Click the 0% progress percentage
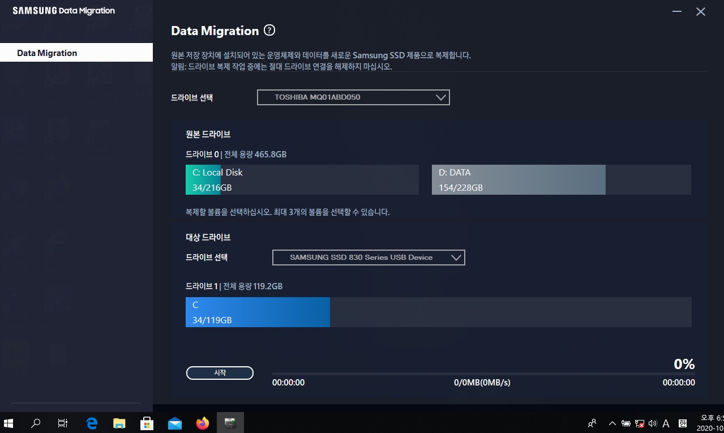This screenshot has width=724, height=433. [x=684, y=364]
